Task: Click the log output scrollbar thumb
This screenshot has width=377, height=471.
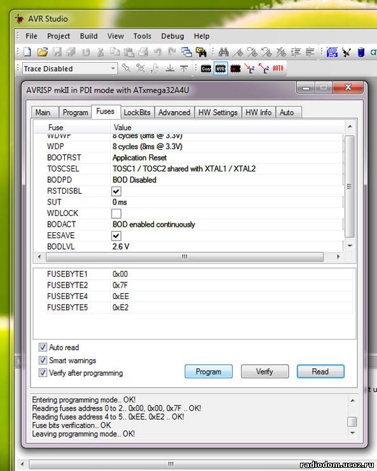Action: click(352, 421)
